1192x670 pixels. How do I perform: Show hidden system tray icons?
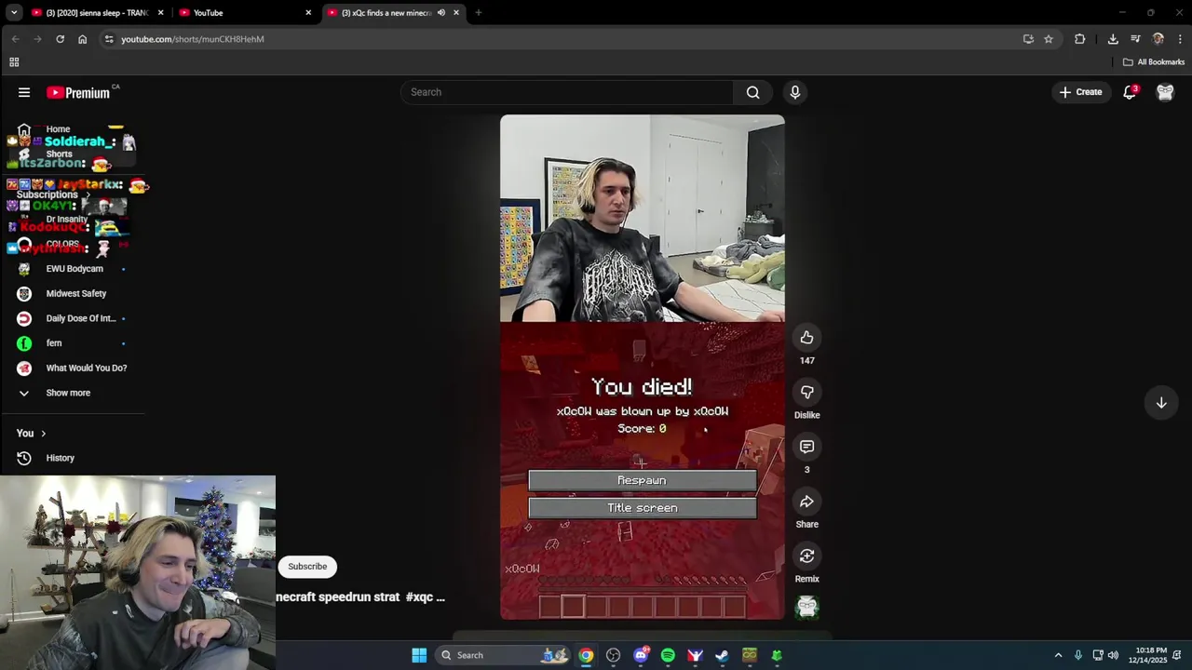click(1058, 655)
